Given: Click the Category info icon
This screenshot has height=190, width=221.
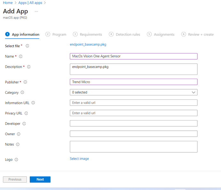Looking at the screenshot, I should click(x=22, y=92).
